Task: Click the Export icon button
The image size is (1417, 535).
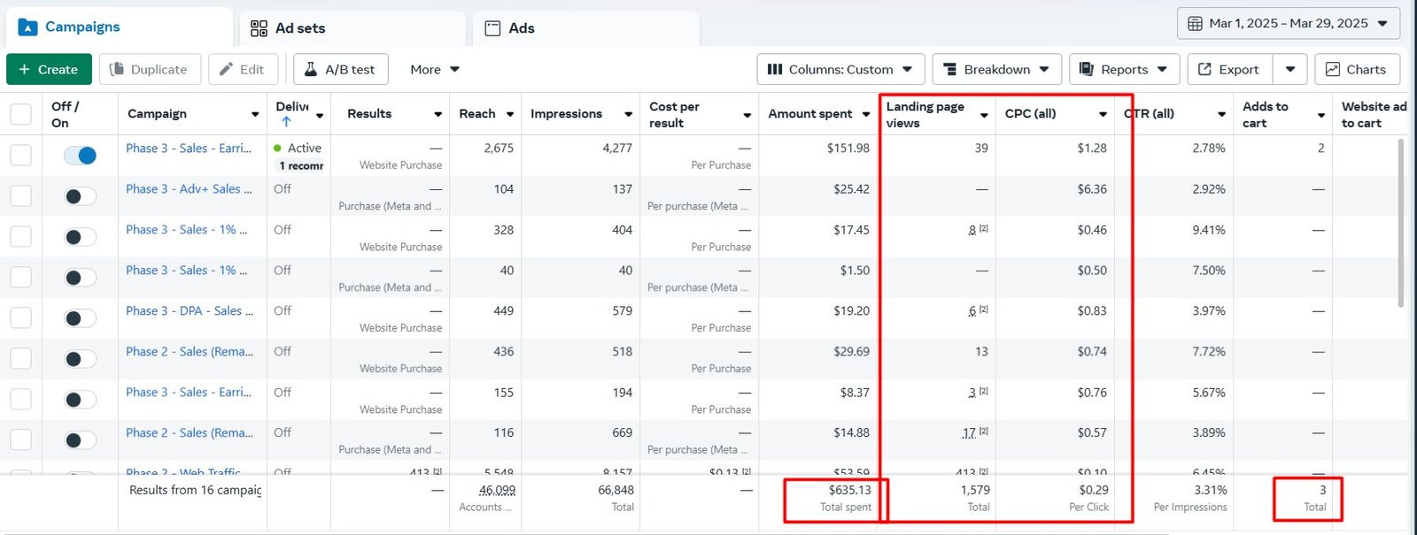Action: pyautogui.click(x=1228, y=69)
